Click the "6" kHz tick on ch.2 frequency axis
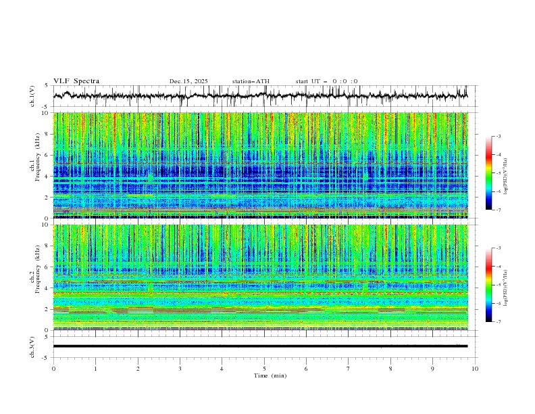The image size is (535, 414). (48, 267)
